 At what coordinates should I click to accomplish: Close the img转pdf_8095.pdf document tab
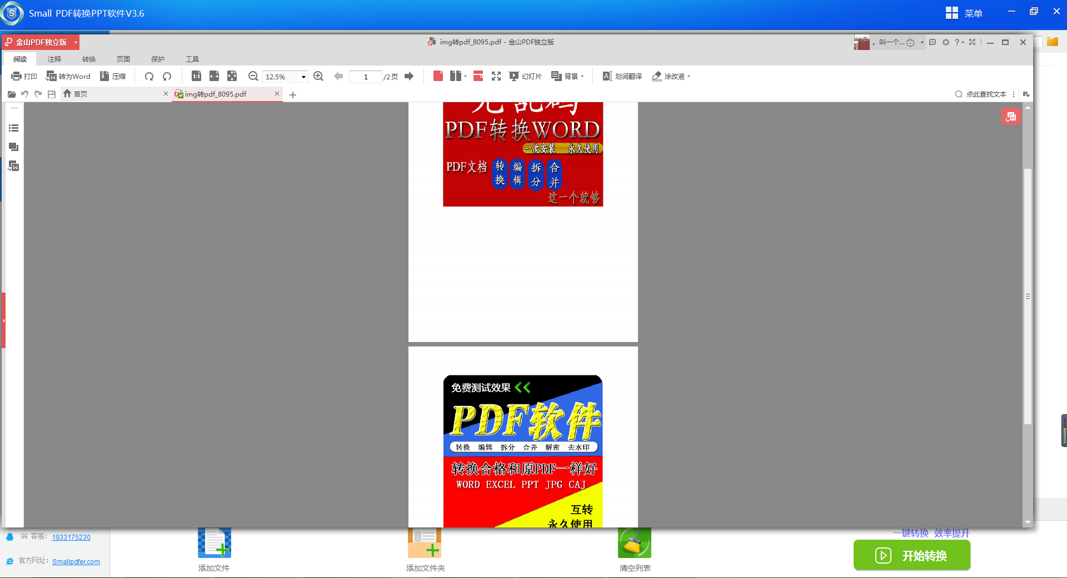[x=277, y=94]
